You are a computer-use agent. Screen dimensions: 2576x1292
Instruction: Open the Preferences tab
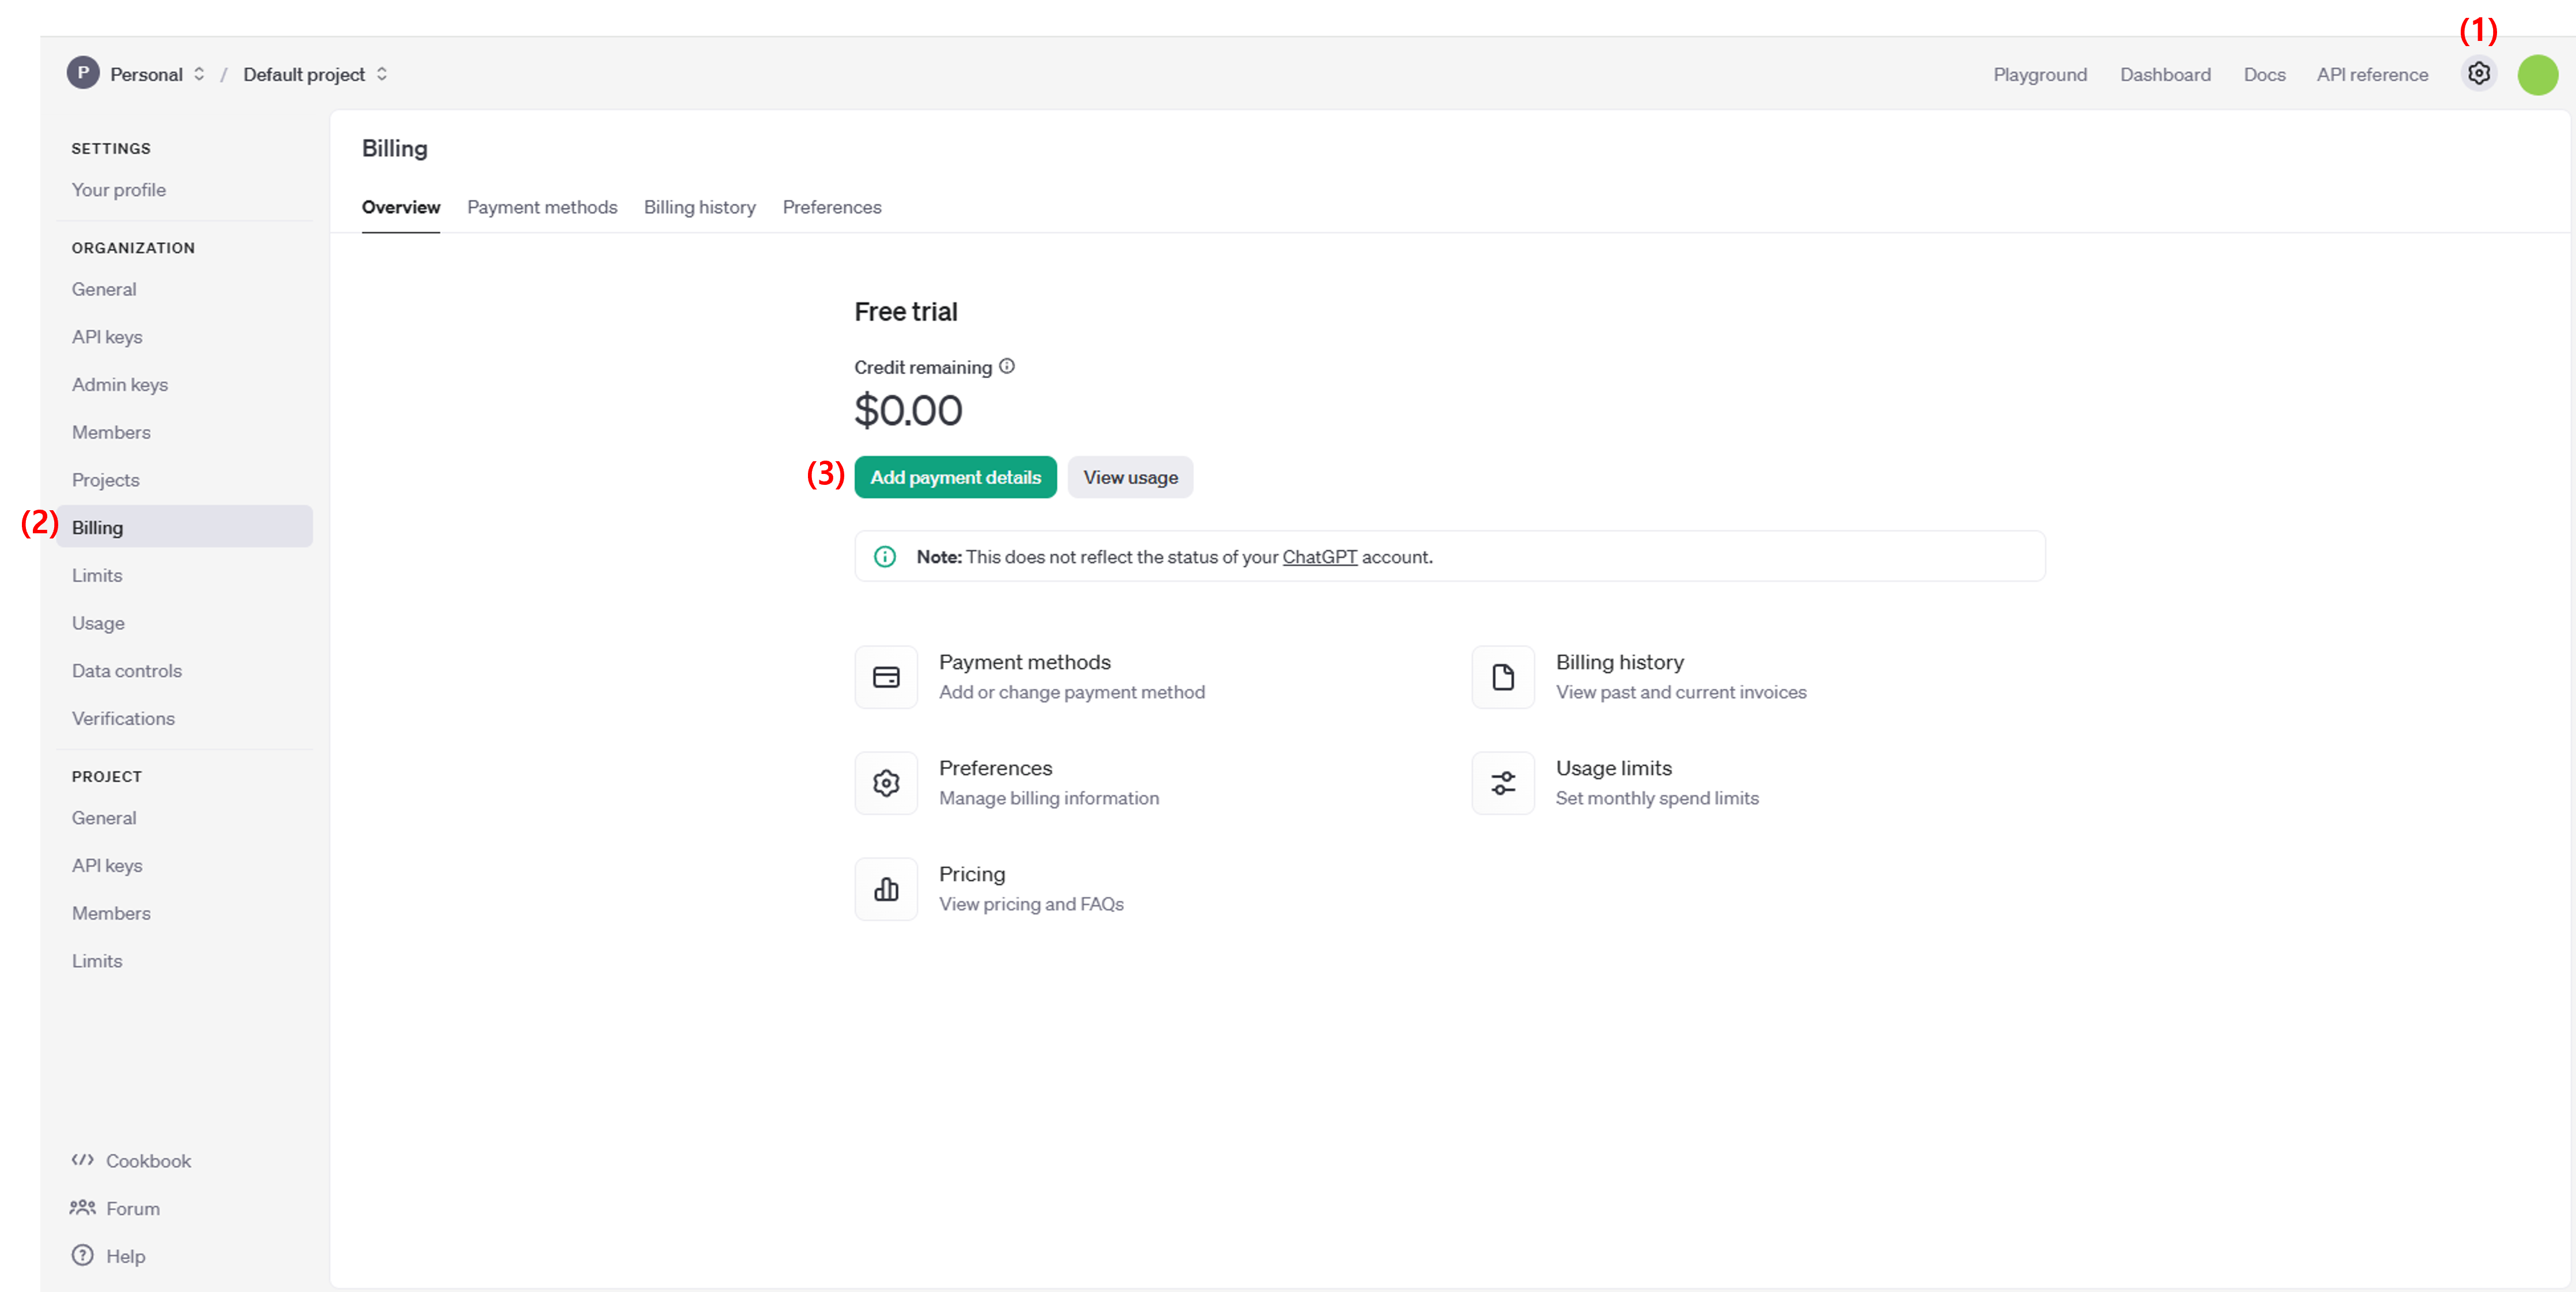(831, 207)
